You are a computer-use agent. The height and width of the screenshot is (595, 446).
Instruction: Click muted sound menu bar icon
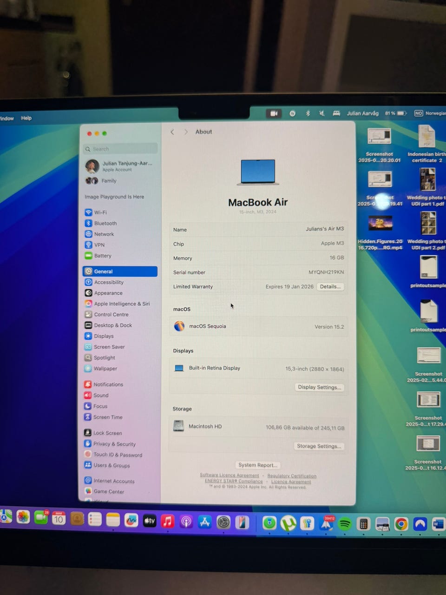(321, 113)
